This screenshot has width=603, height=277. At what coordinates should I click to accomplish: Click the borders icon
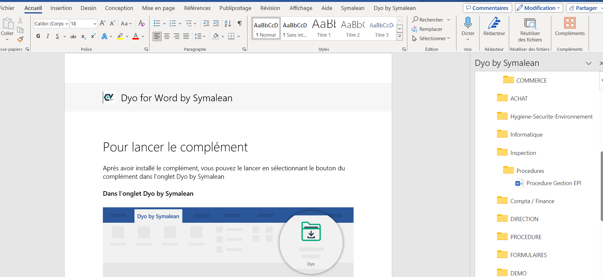(x=231, y=36)
